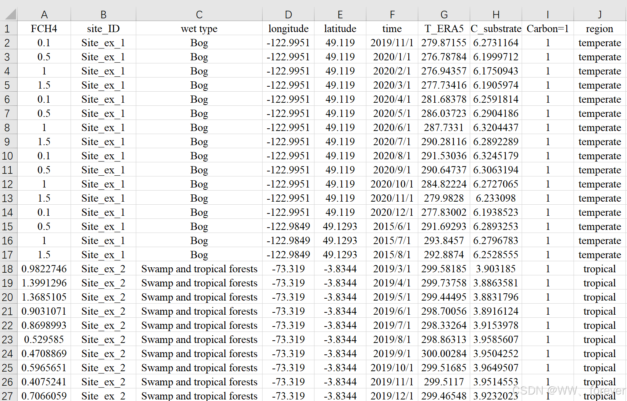Select column F header
Image resolution: width=627 pixels, height=401 pixels.
coord(392,15)
